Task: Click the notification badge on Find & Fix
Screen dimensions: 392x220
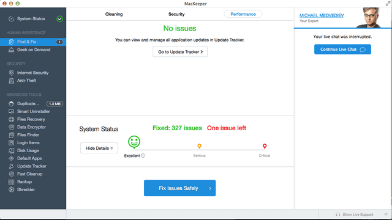Action: click(x=59, y=42)
